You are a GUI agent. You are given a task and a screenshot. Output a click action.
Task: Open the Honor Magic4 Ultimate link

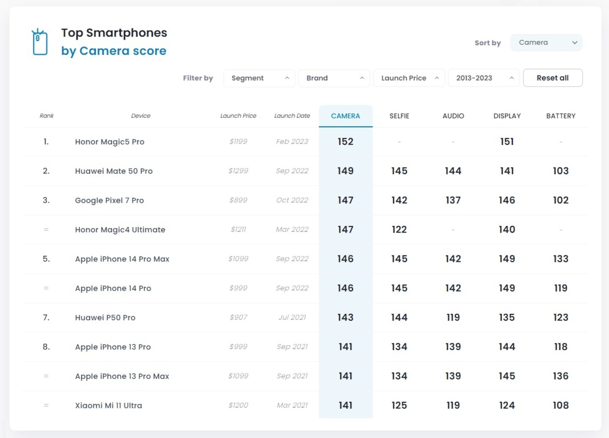(x=120, y=230)
